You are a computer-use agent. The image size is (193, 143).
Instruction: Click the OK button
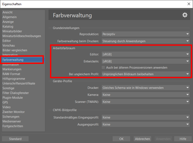(121, 139)
